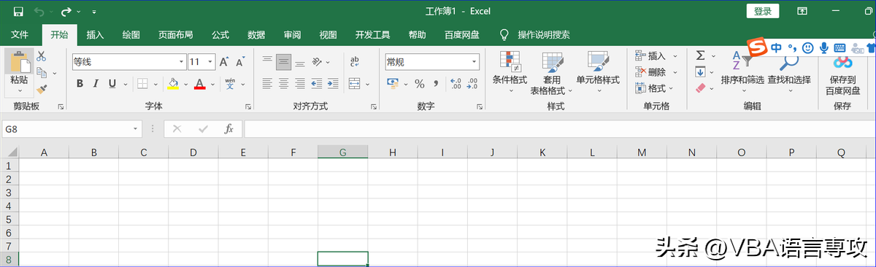Open the font size dropdown showing 11
The image size is (876, 267).
click(210, 62)
